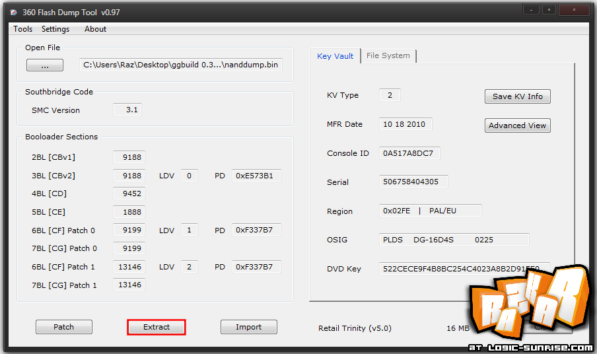Open the Settings menu
This screenshot has width=597, height=354.
click(55, 29)
